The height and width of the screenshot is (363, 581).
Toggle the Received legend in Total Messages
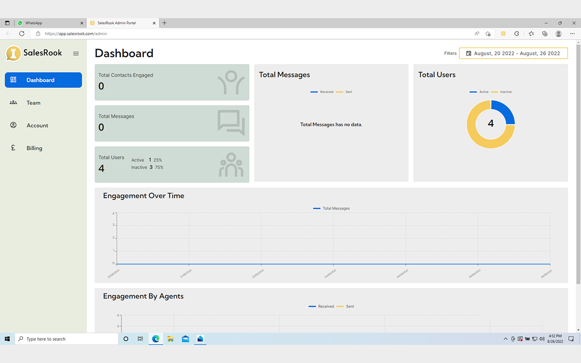point(322,92)
